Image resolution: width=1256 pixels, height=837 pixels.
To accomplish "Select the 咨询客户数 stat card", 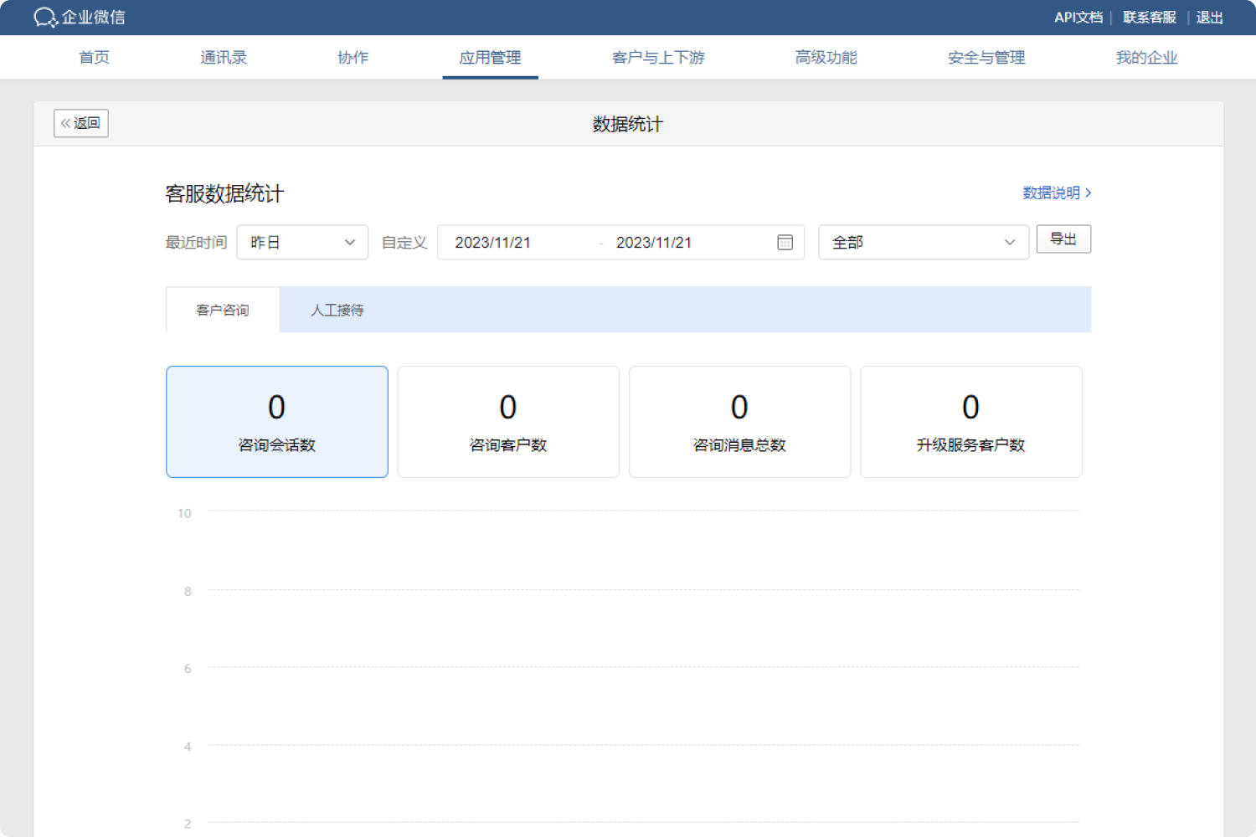I will tap(508, 422).
